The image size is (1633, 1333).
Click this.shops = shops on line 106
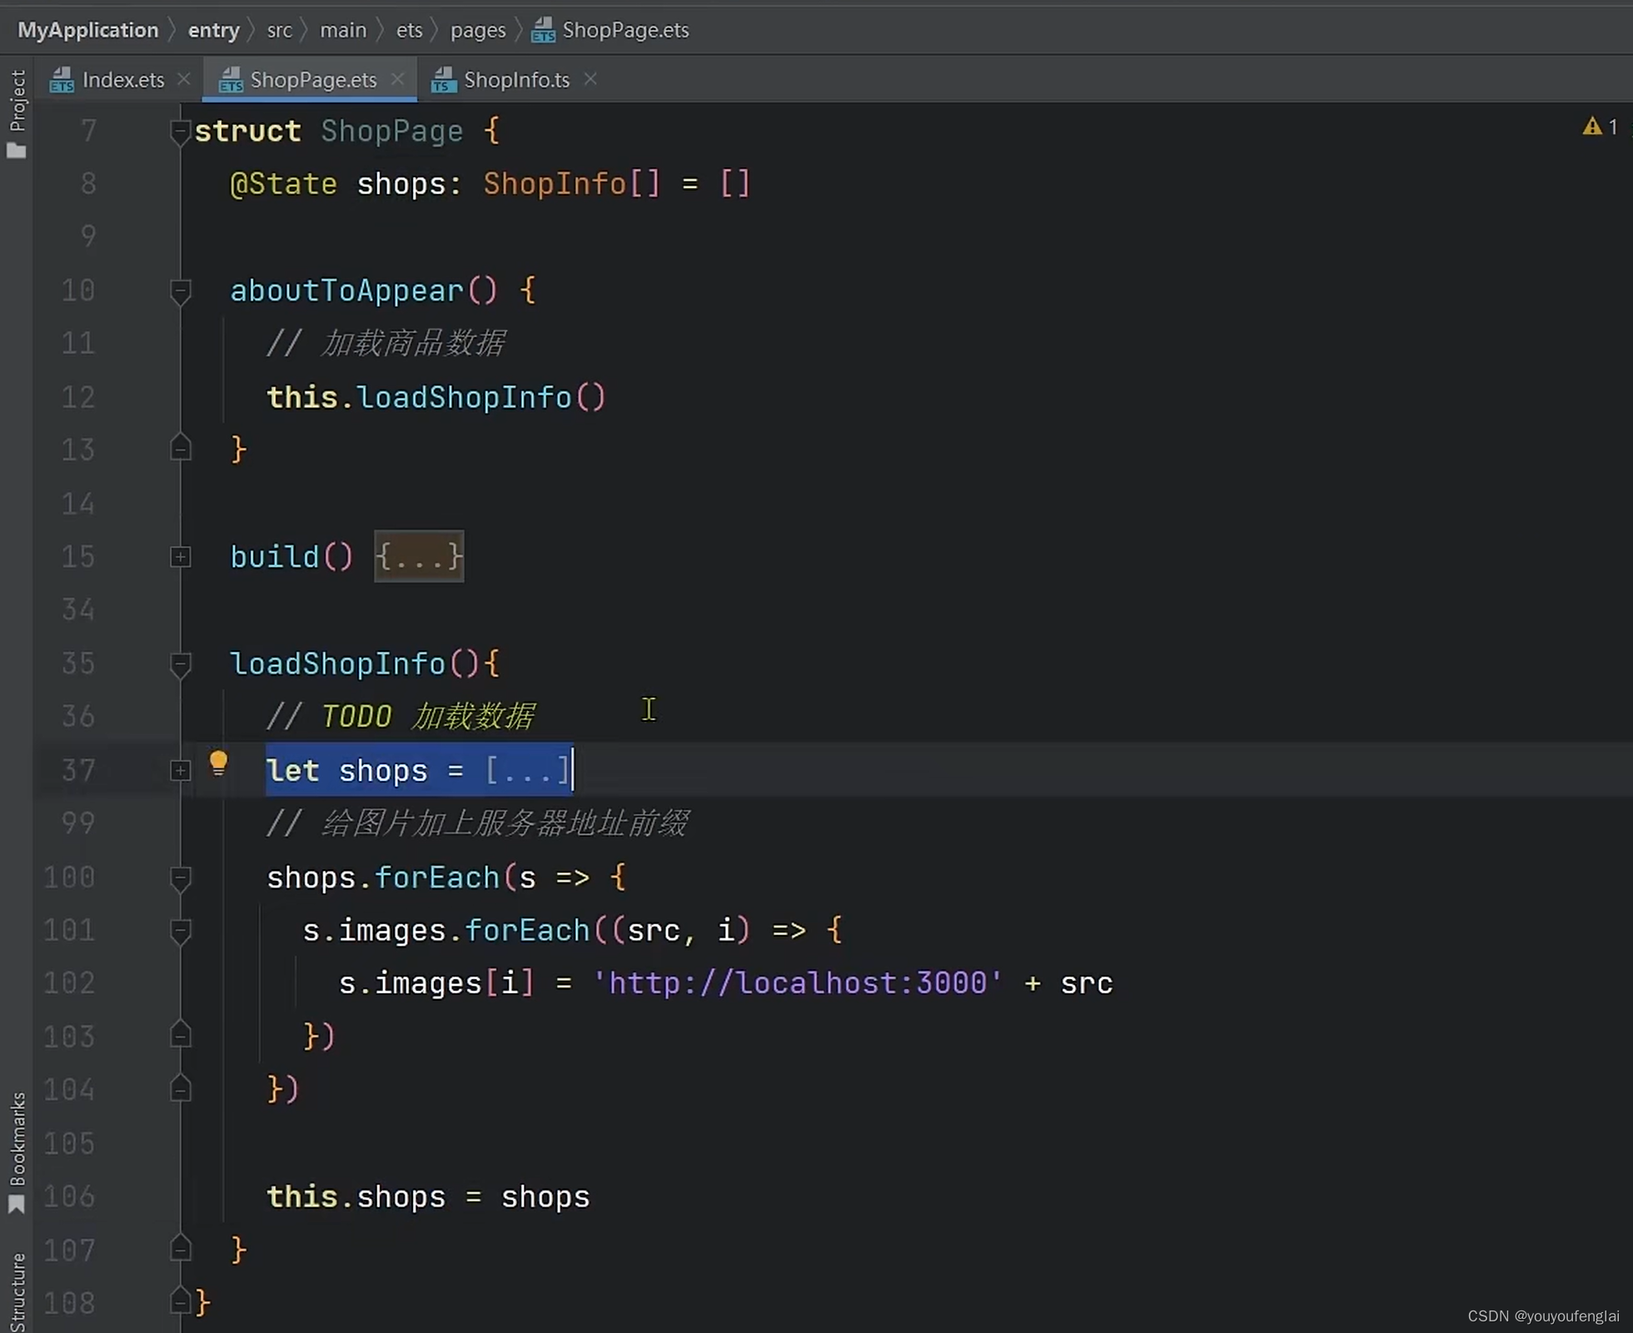click(428, 1196)
